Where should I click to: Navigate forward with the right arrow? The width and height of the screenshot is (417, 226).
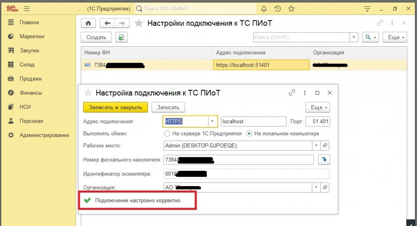click(122, 23)
